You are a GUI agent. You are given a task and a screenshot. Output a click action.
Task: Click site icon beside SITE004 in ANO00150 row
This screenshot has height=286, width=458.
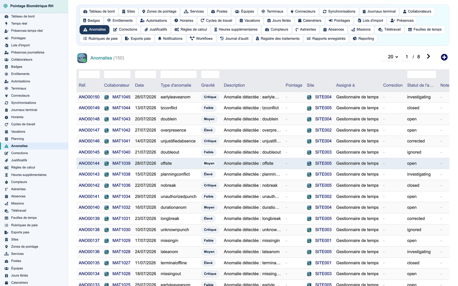click(x=309, y=97)
